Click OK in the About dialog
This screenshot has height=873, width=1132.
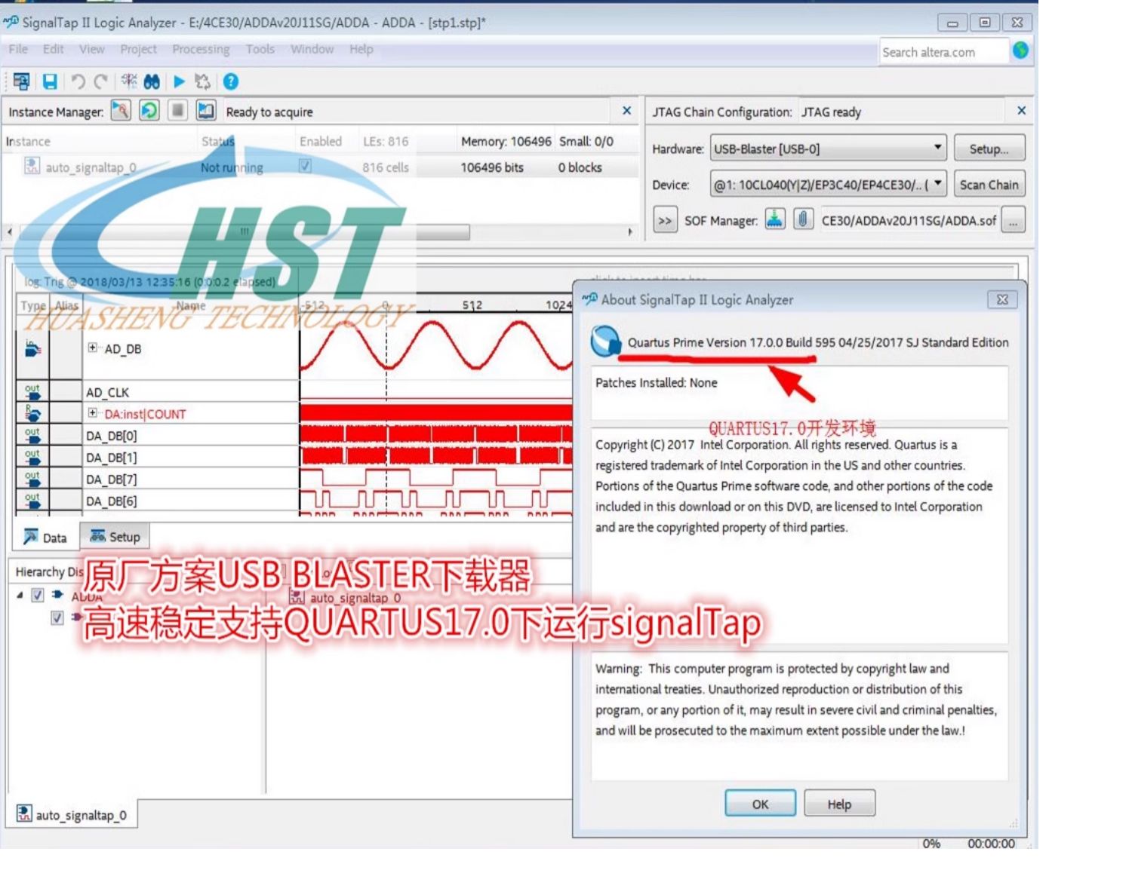[x=760, y=804]
